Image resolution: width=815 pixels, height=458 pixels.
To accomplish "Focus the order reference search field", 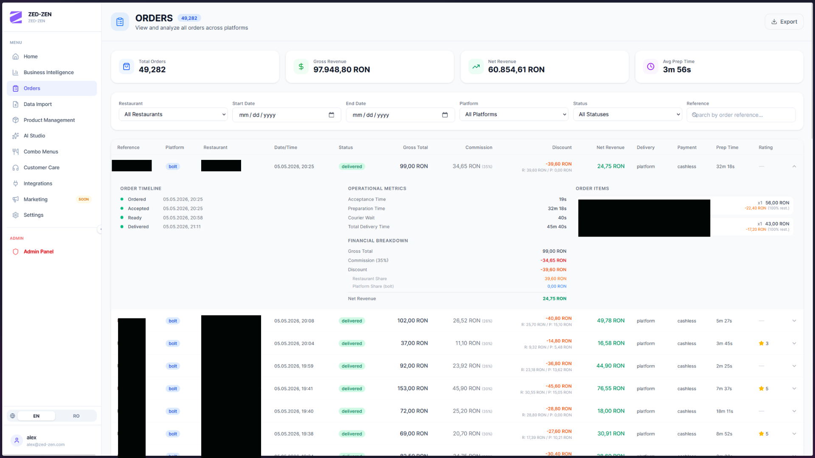I will tap(741, 115).
